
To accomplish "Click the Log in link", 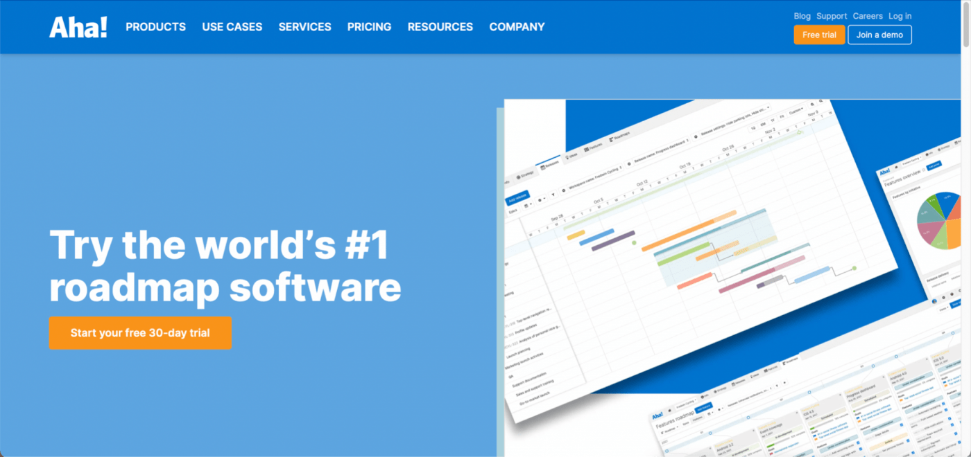I will point(900,16).
